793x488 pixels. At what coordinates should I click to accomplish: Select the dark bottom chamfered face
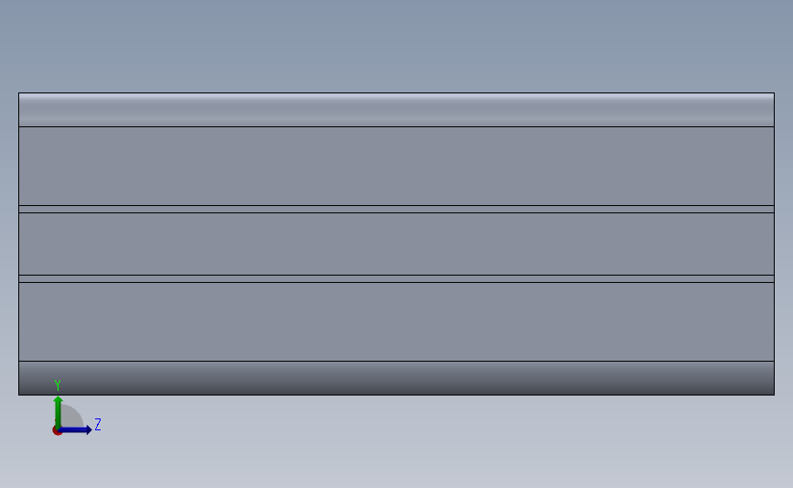[x=397, y=377]
